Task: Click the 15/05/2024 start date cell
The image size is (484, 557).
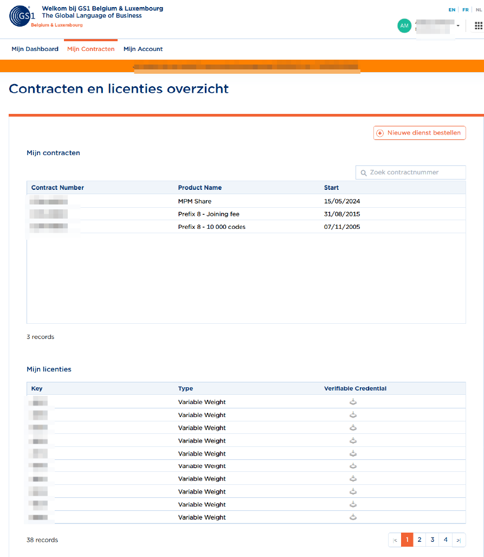Action: pos(342,201)
